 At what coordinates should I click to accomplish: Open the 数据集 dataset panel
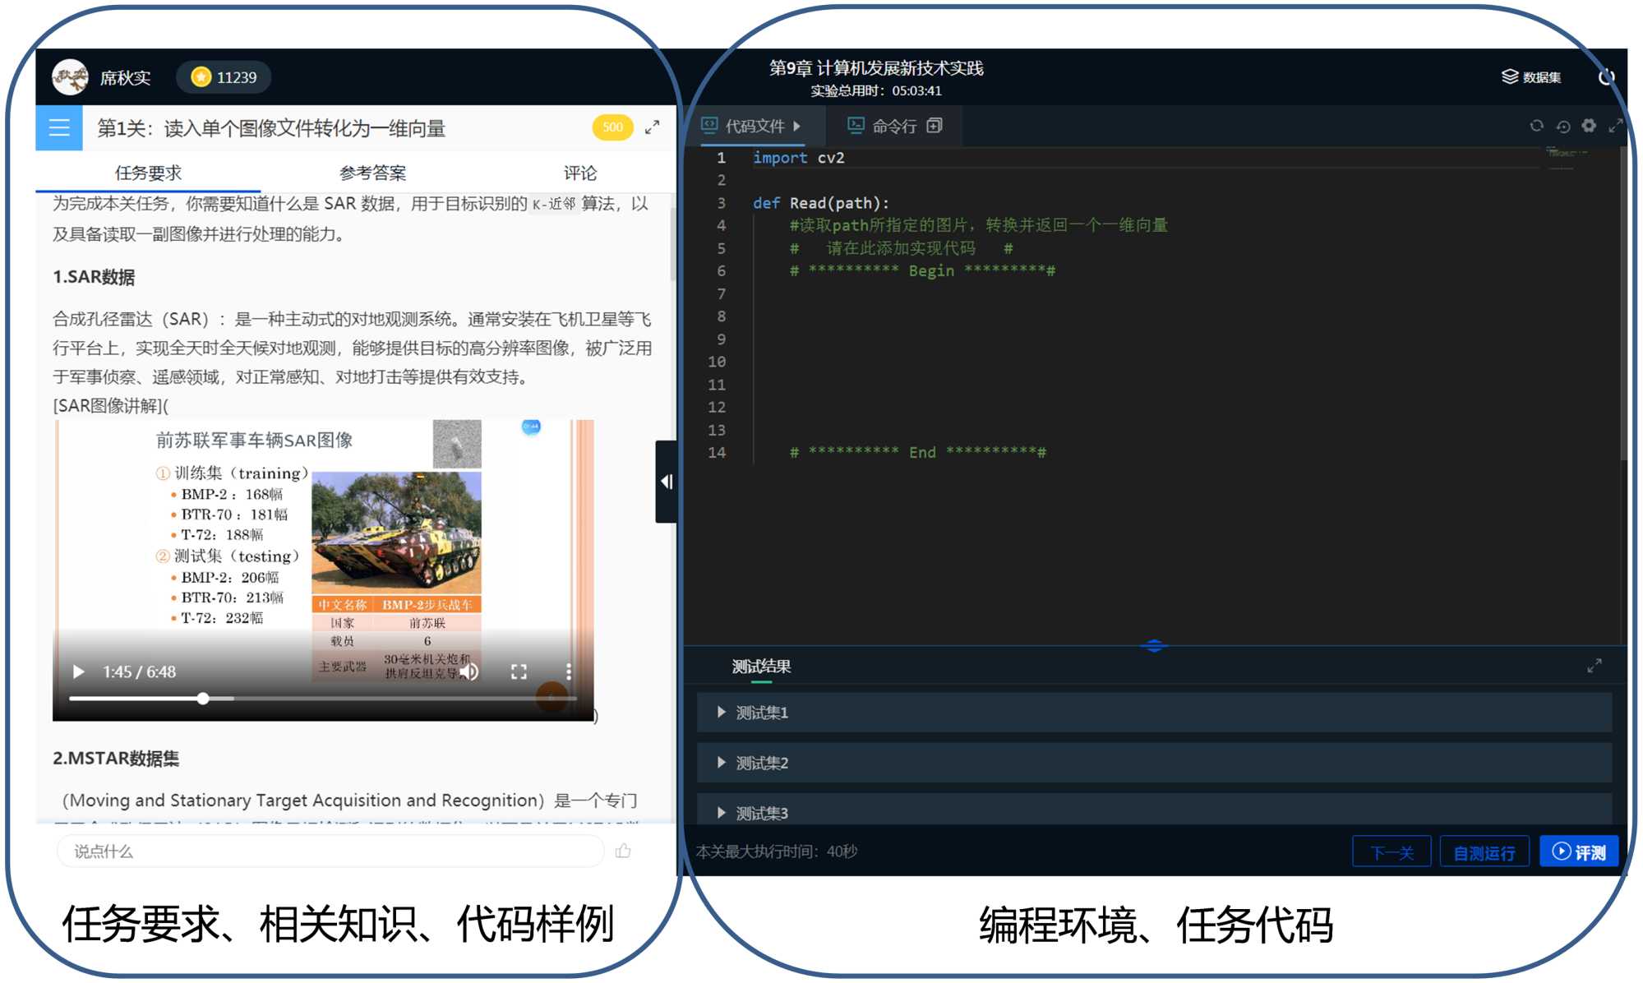(1531, 77)
